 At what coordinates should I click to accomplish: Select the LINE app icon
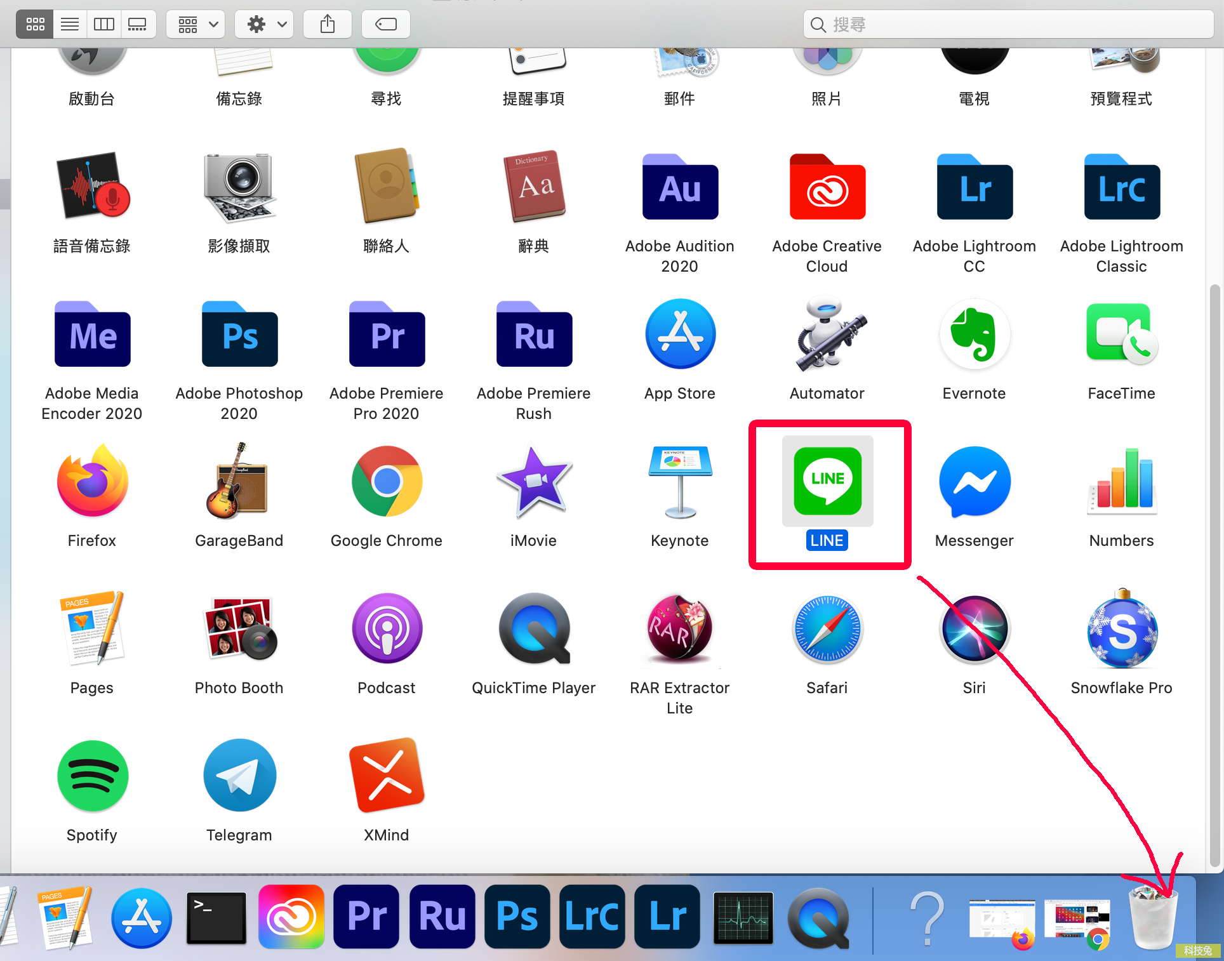click(827, 481)
